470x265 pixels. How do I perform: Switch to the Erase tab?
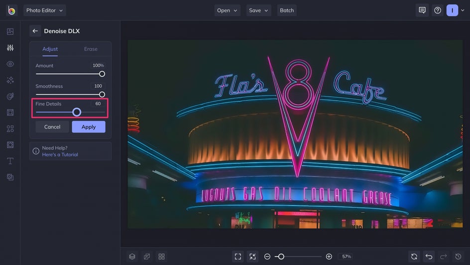pyautogui.click(x=91, y=49)
